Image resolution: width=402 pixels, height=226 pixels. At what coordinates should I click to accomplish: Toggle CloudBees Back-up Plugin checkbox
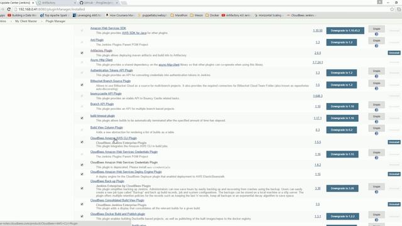[82, 188]
